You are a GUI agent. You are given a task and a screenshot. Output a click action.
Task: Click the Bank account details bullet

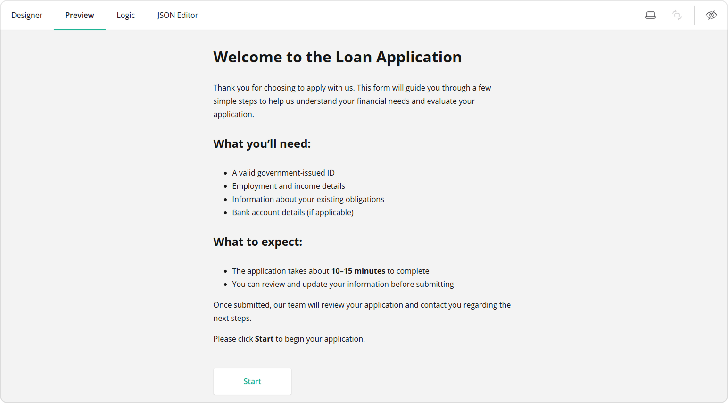pos(292,212)
